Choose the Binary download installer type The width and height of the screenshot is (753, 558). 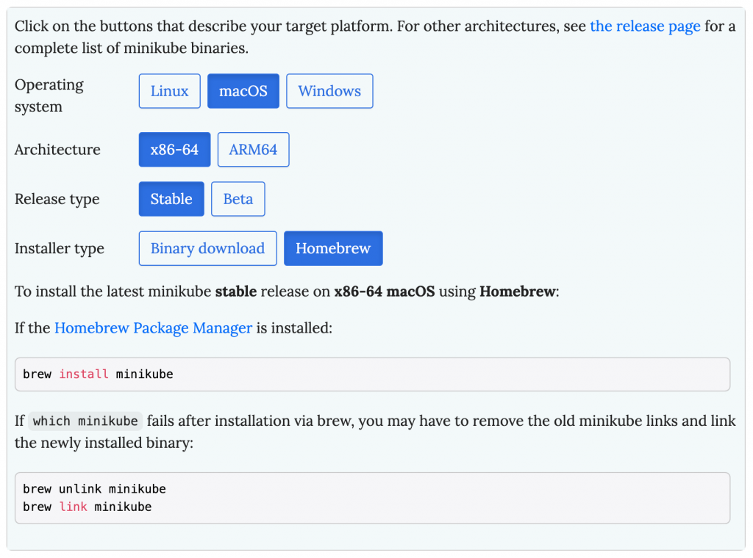tap(207, 248)
